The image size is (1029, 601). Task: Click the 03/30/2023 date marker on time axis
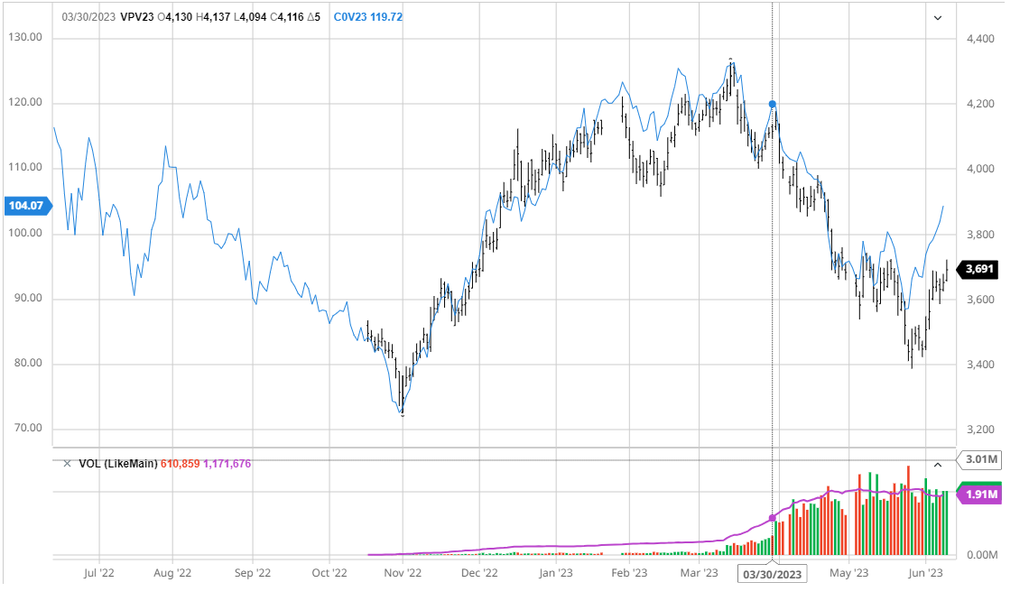point(771,573)
